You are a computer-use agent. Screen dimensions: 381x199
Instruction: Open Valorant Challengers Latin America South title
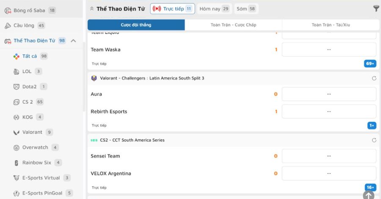pos(152,78)
